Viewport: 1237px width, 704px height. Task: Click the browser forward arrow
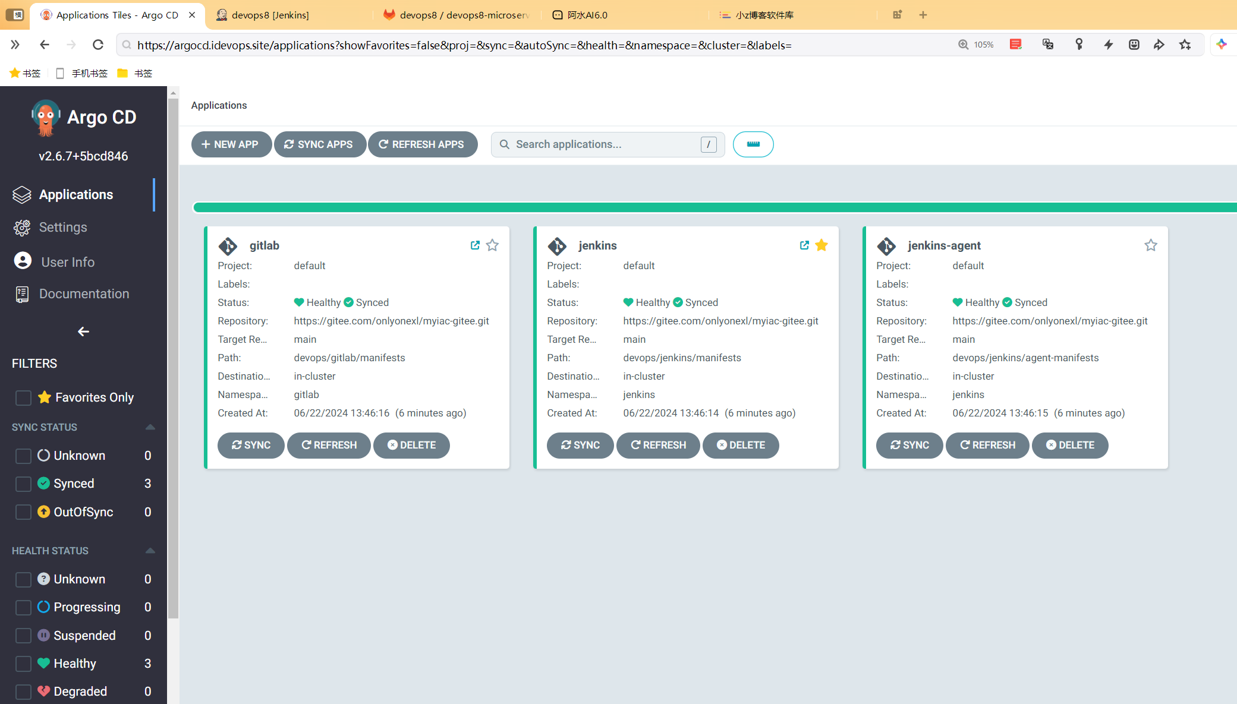click(x=71, y=45)
